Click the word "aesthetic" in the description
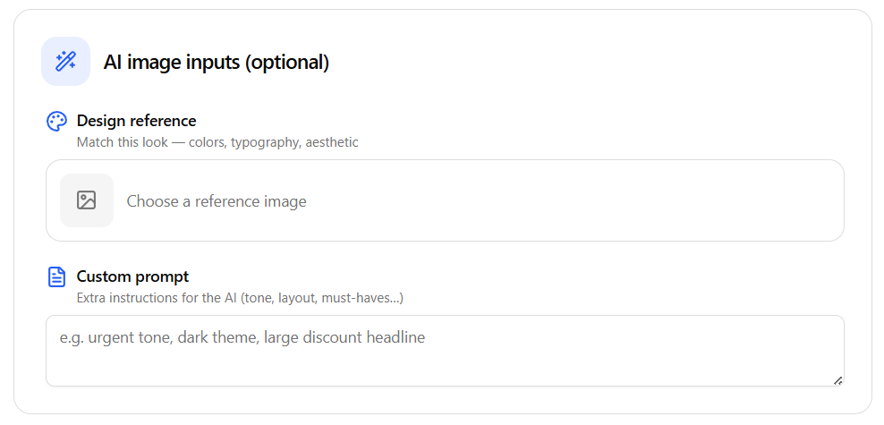The width and height of the screenshot is (884, 425). [332, 142]
